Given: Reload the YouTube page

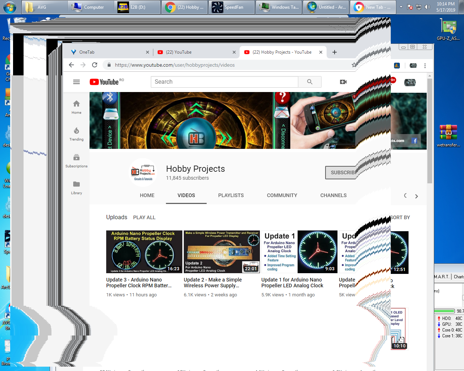Looking at the screenshot, I should [x=95, y=65].
